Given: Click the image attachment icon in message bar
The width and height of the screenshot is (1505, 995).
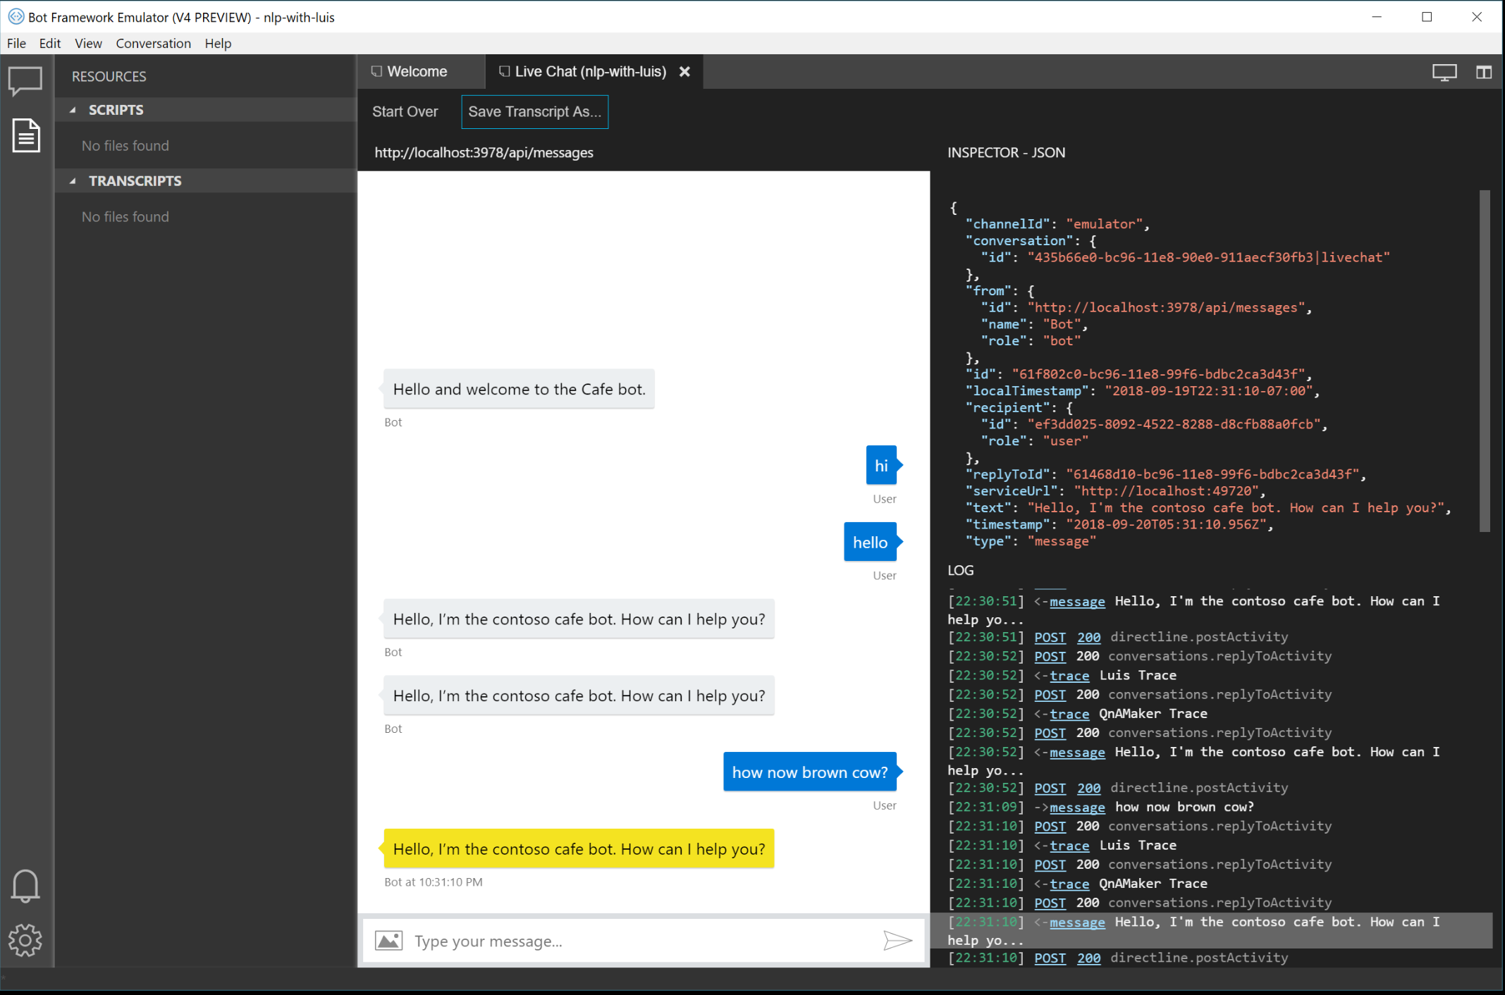Looking at the screenshot, I should click(x=388, y=940).
